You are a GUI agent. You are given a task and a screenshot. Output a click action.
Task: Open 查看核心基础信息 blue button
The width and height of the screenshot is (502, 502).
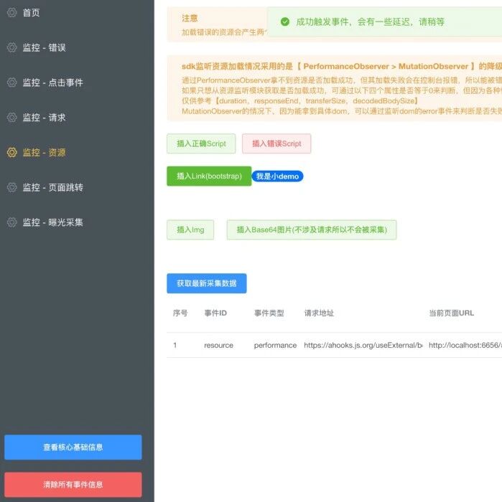(73, 447)
